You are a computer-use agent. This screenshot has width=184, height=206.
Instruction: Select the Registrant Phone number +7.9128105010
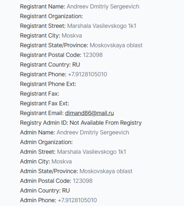click(x=87, y=74)
